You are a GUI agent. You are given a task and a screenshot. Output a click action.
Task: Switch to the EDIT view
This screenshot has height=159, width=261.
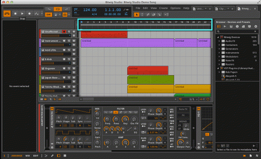(35, 156)
